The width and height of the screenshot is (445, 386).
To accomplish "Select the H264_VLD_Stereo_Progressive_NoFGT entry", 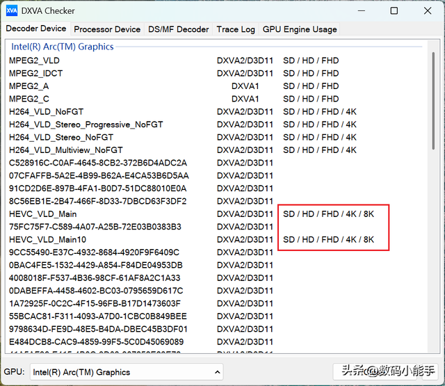I will [86, 124].
